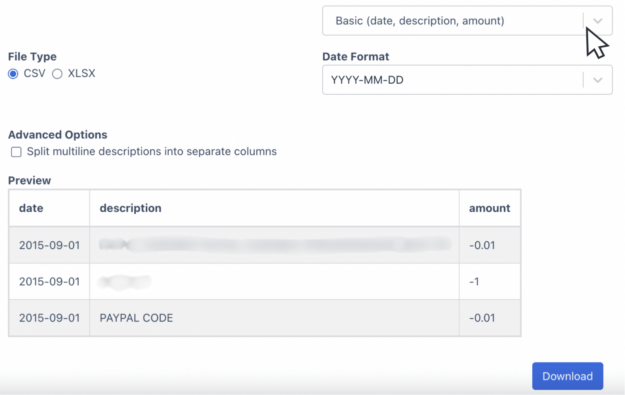Select the amount column header
The image size is (625, 395).
coord(489,208)
